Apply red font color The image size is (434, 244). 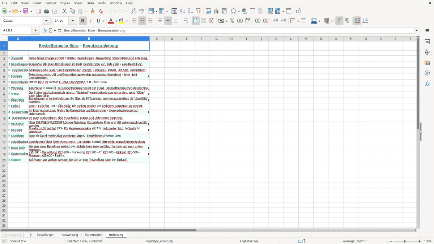(111, 21)
